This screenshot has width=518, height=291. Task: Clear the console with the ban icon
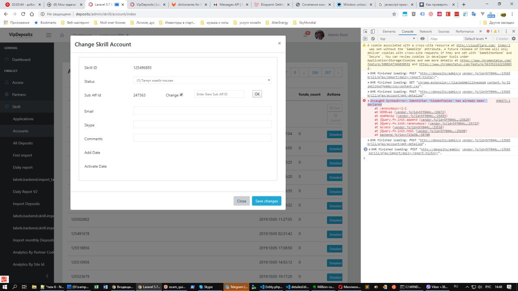click(x=373, y=39)
